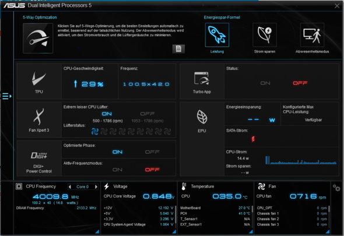Open Fan Xpert 3 settings

tap(39, 120)
